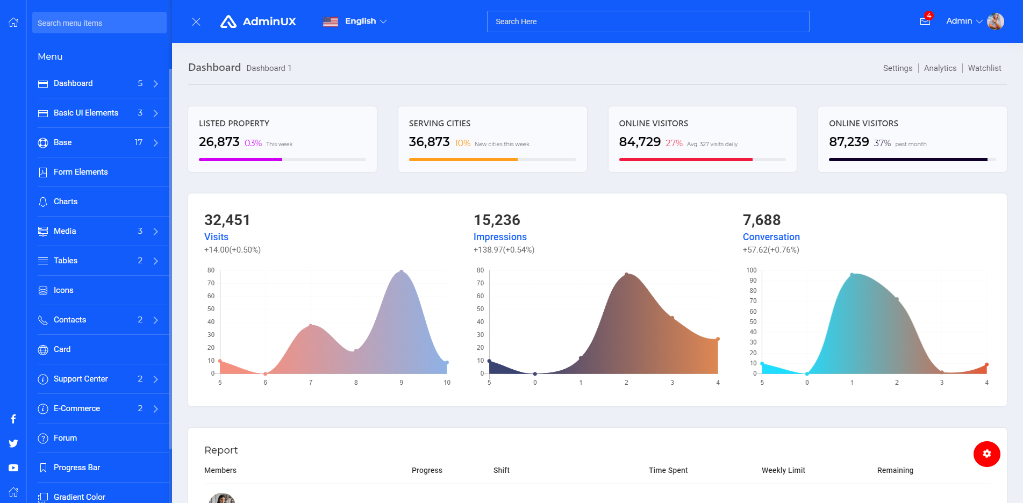Click the Time Spent column header
Viewport: 1023px width, 503px height.
click(x=668, y=470)
